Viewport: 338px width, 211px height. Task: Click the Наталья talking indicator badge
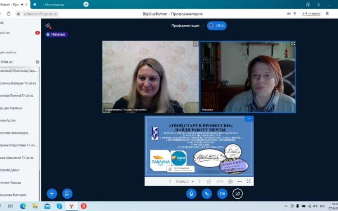click(56, 34)
